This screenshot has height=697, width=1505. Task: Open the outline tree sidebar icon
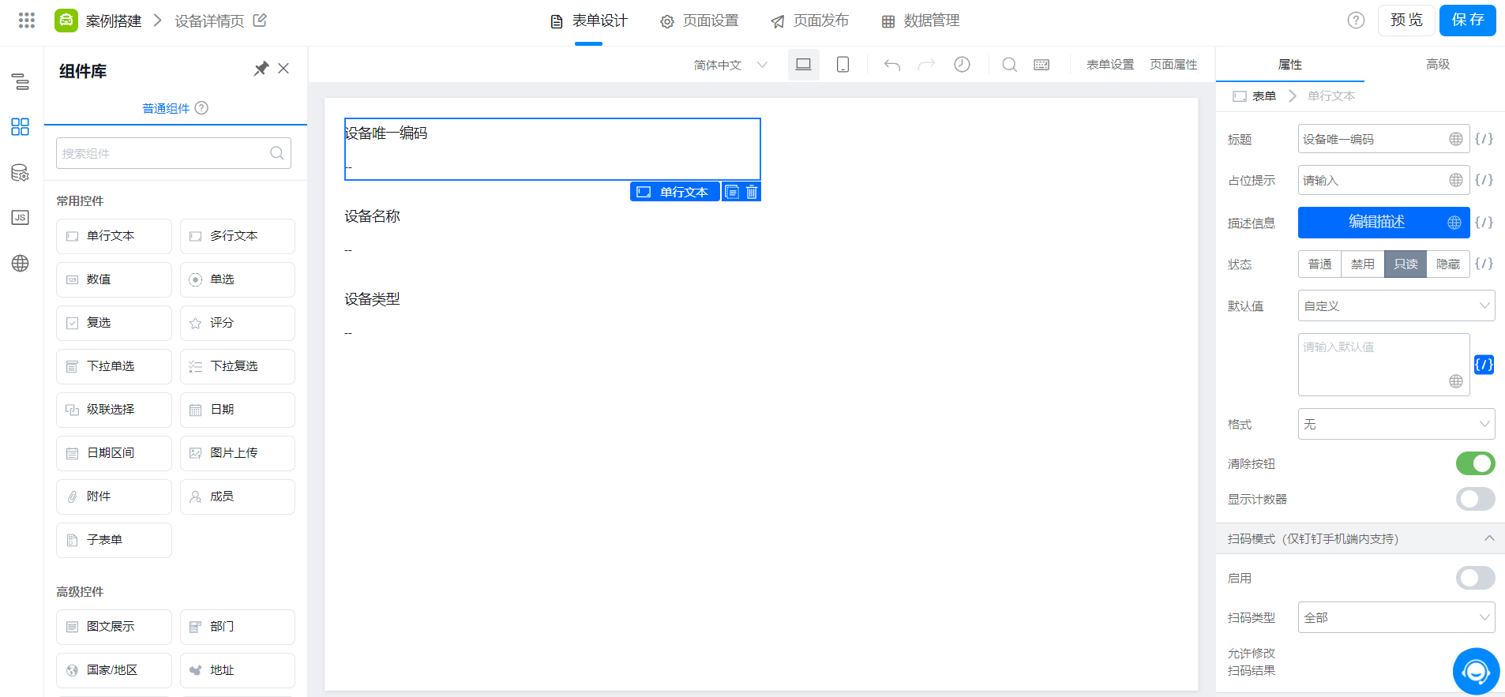(21, 81)
